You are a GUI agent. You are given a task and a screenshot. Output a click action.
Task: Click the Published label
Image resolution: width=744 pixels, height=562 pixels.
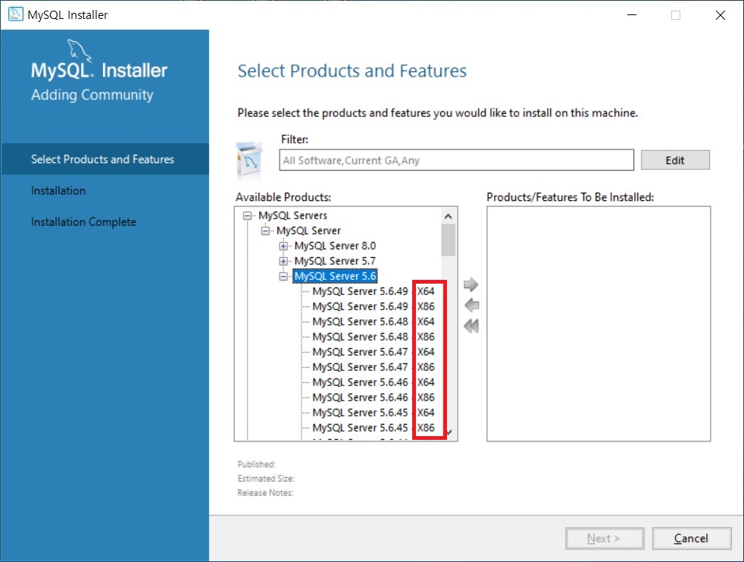[x=256, y=464]
